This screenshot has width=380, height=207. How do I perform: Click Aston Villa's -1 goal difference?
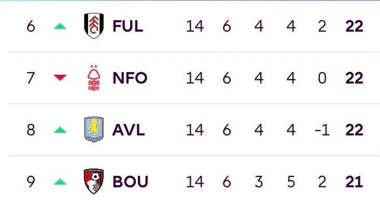point(322,130)
